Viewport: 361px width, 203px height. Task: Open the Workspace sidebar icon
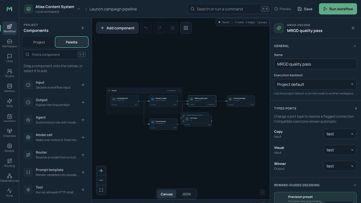coord(10,43)
